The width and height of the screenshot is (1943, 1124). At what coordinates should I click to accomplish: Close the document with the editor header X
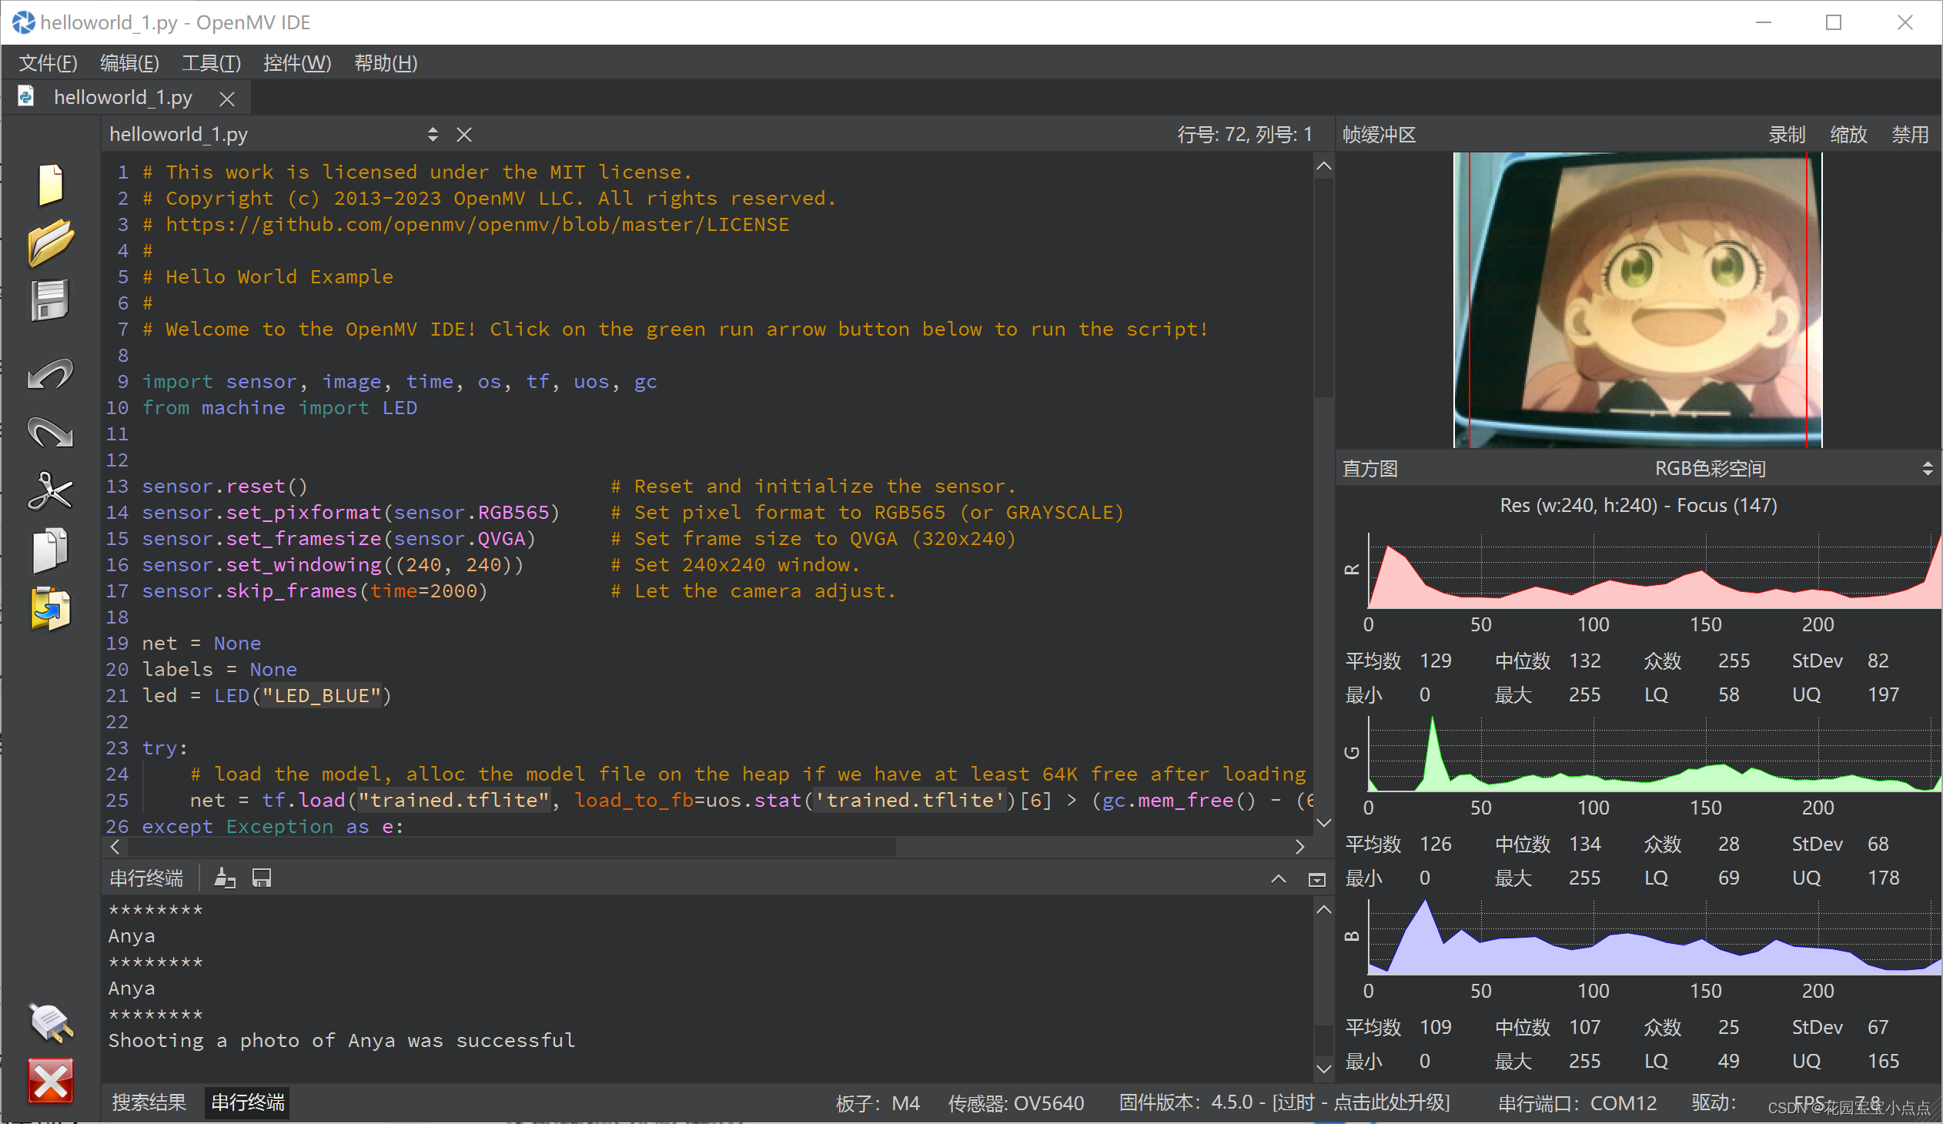[x=464, y=135]
